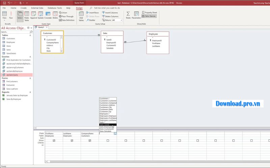Image resolution: width=270 pixels, height=168 pixels.
Task: Click the Field cell dropdown arrow
Action: tap(115, 133)
